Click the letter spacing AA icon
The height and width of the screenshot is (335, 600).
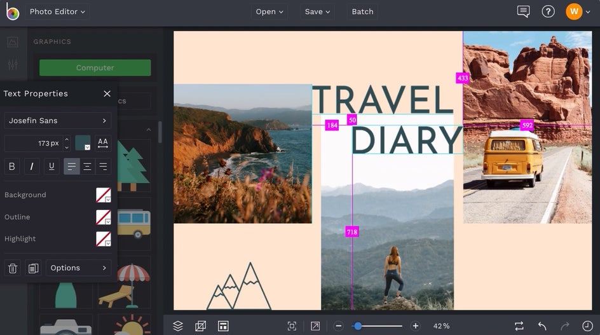[103, 143]
